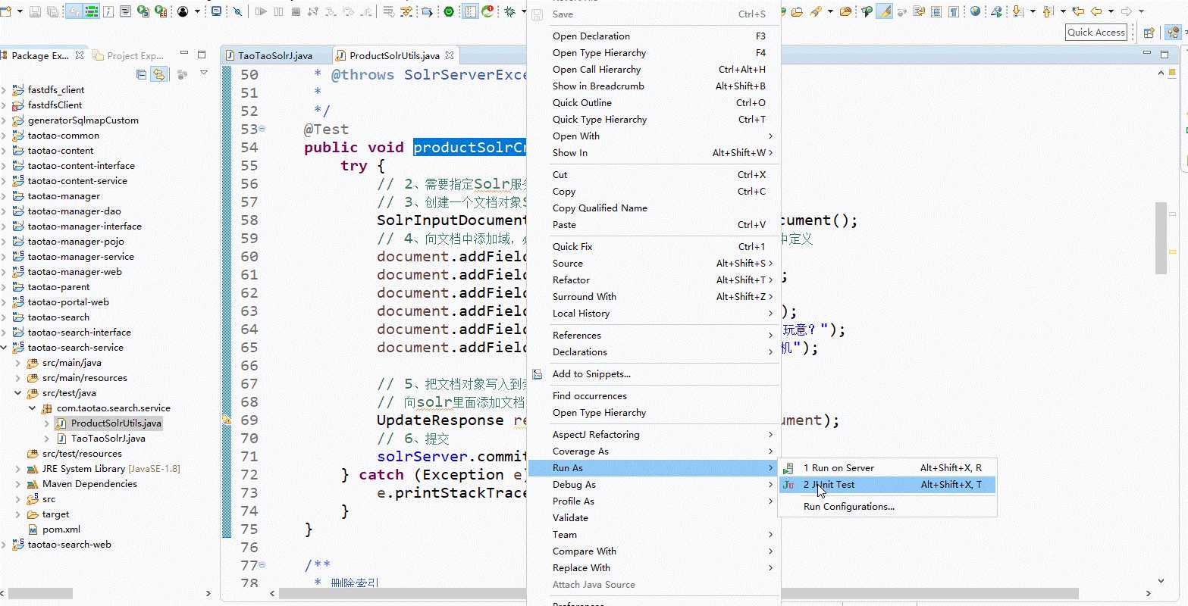This screenshot has height=606, width=1188.
Task: Click the Debug bug icon in toolbar
Action: click(509, 11)
